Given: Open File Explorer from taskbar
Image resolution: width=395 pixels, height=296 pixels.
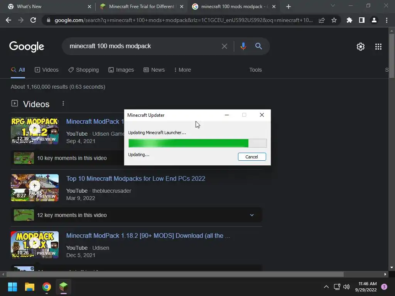Looking at the screenshot, I should pos(29,287).
